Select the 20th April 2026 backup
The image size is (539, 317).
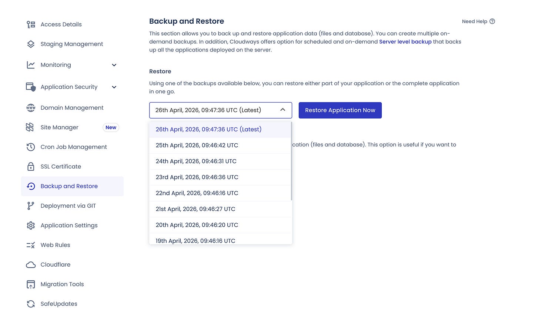click(x=220, y=225)
